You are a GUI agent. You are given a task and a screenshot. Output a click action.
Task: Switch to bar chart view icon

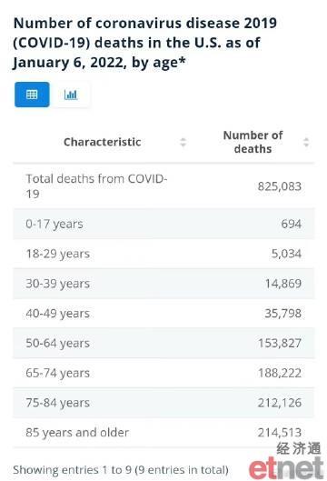point(71,95)
